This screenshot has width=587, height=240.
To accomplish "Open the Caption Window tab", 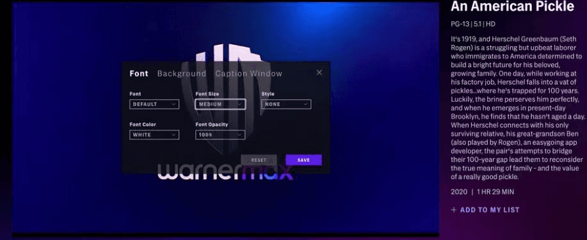I will coord(248,74).
